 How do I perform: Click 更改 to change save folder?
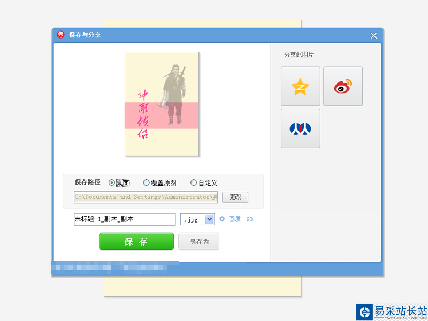click(235, 197)
